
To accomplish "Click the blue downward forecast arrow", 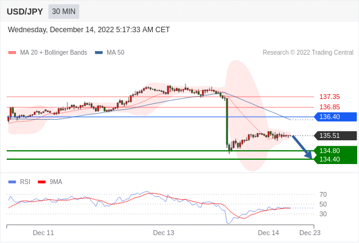I will coord(302,147).
